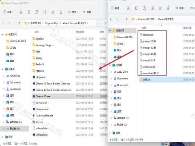Click the Up arrow in the left window
Viewport: 195px width, 146px height.
(x=19, y=23)
